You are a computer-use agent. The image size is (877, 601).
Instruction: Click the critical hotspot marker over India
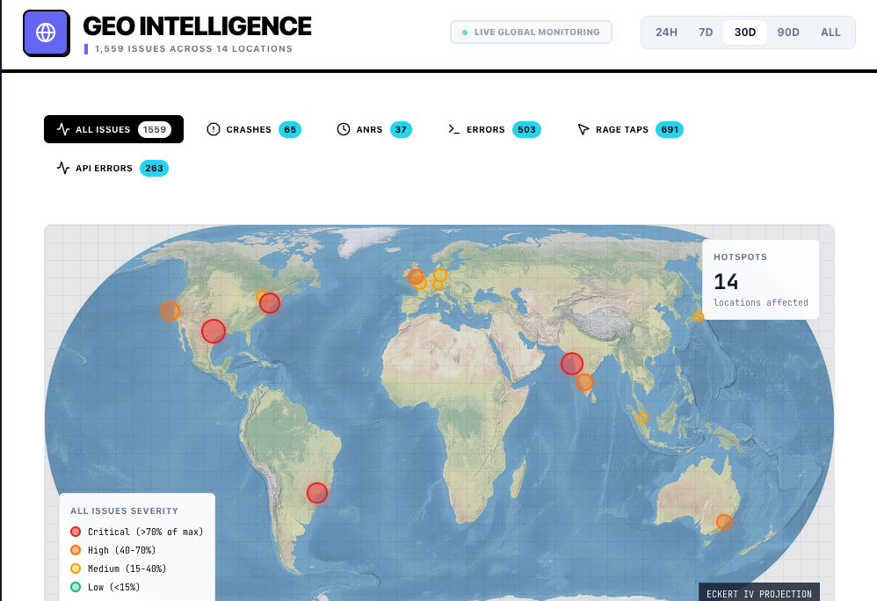[571, 363]
